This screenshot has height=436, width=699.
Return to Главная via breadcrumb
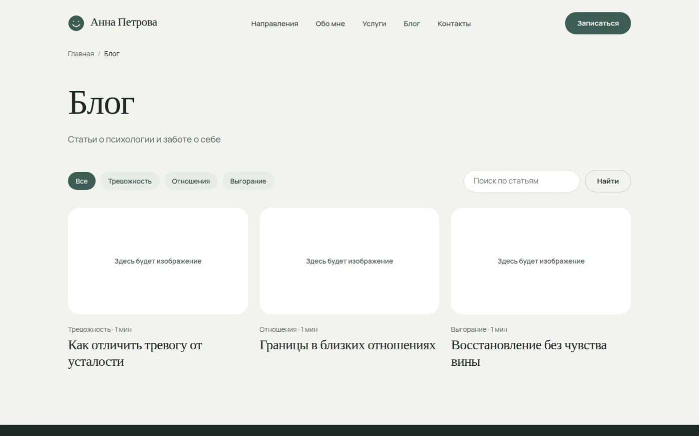tap(81, 54)
